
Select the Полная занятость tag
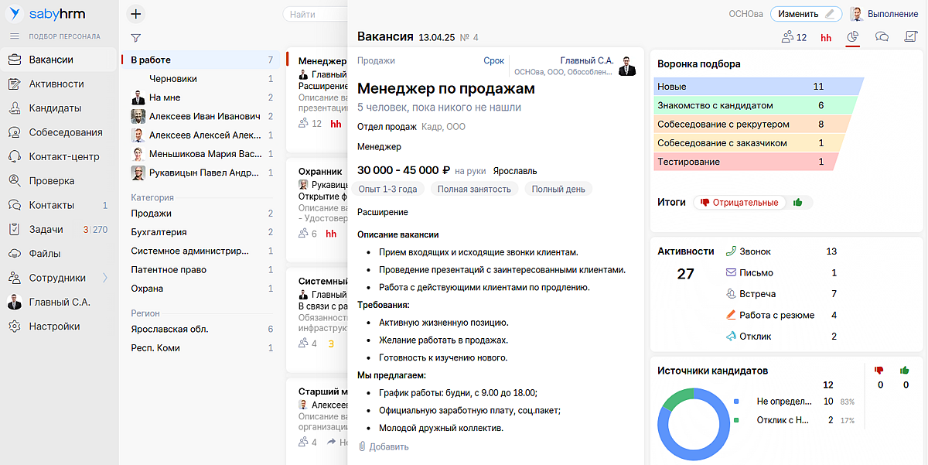[x=474, y=189]
